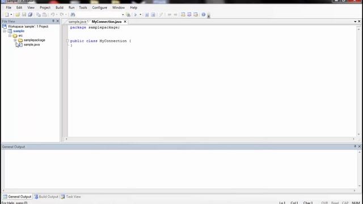
Task: Select the samplepackage folder
Action: pos(34,40)
